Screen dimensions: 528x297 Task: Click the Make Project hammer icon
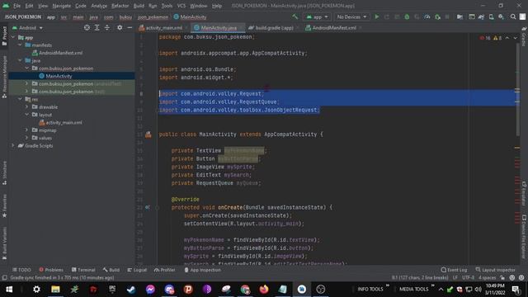pos(295,16)
